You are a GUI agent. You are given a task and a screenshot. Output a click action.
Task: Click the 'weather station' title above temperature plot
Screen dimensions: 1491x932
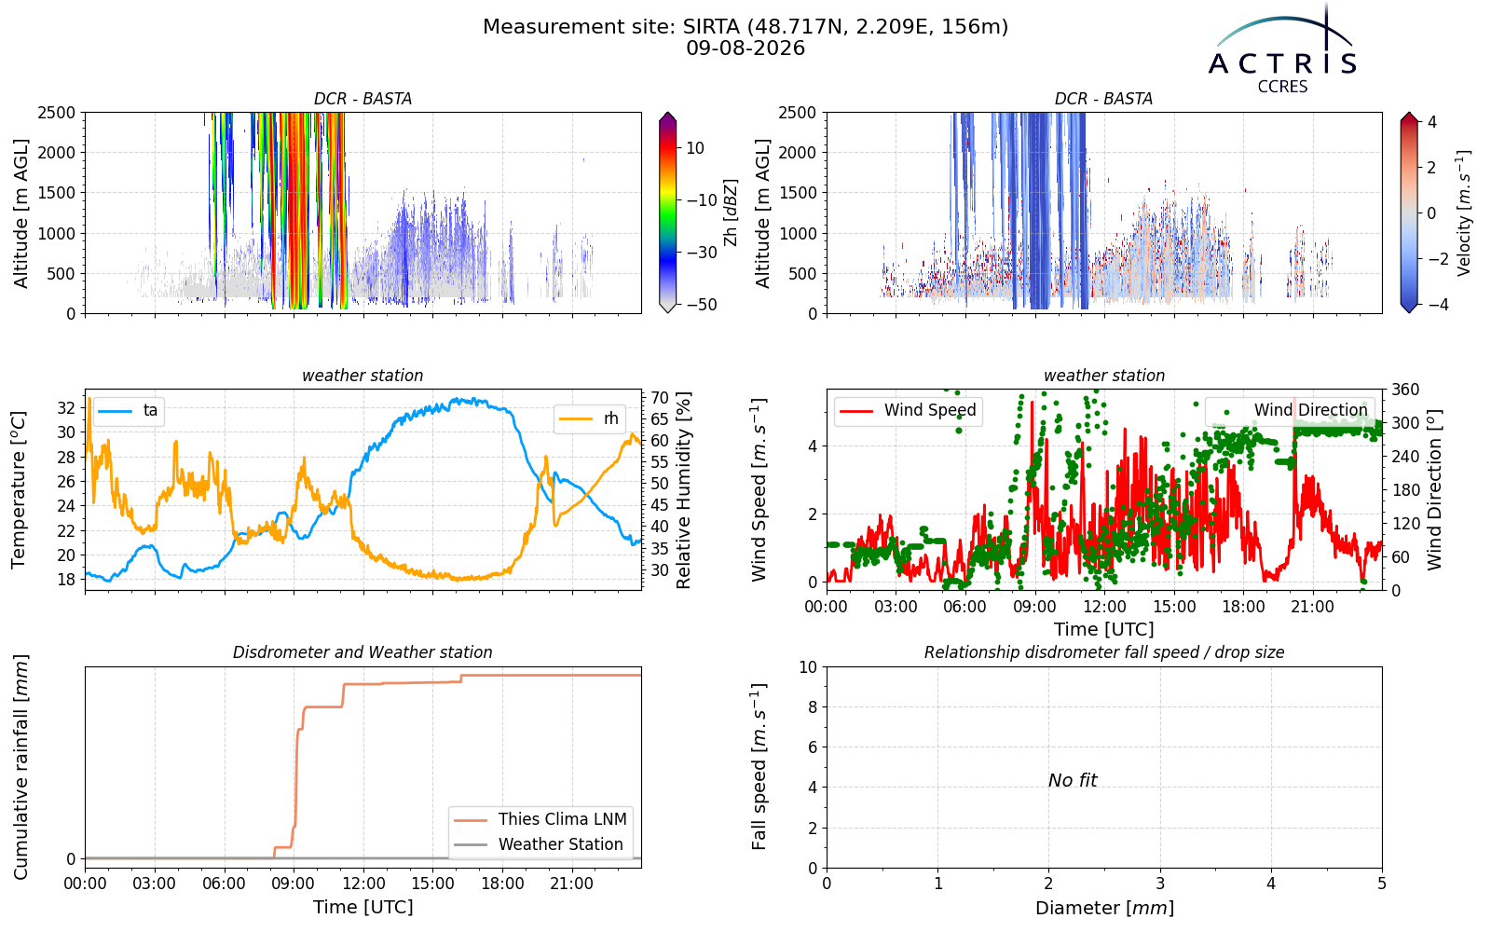362,376
